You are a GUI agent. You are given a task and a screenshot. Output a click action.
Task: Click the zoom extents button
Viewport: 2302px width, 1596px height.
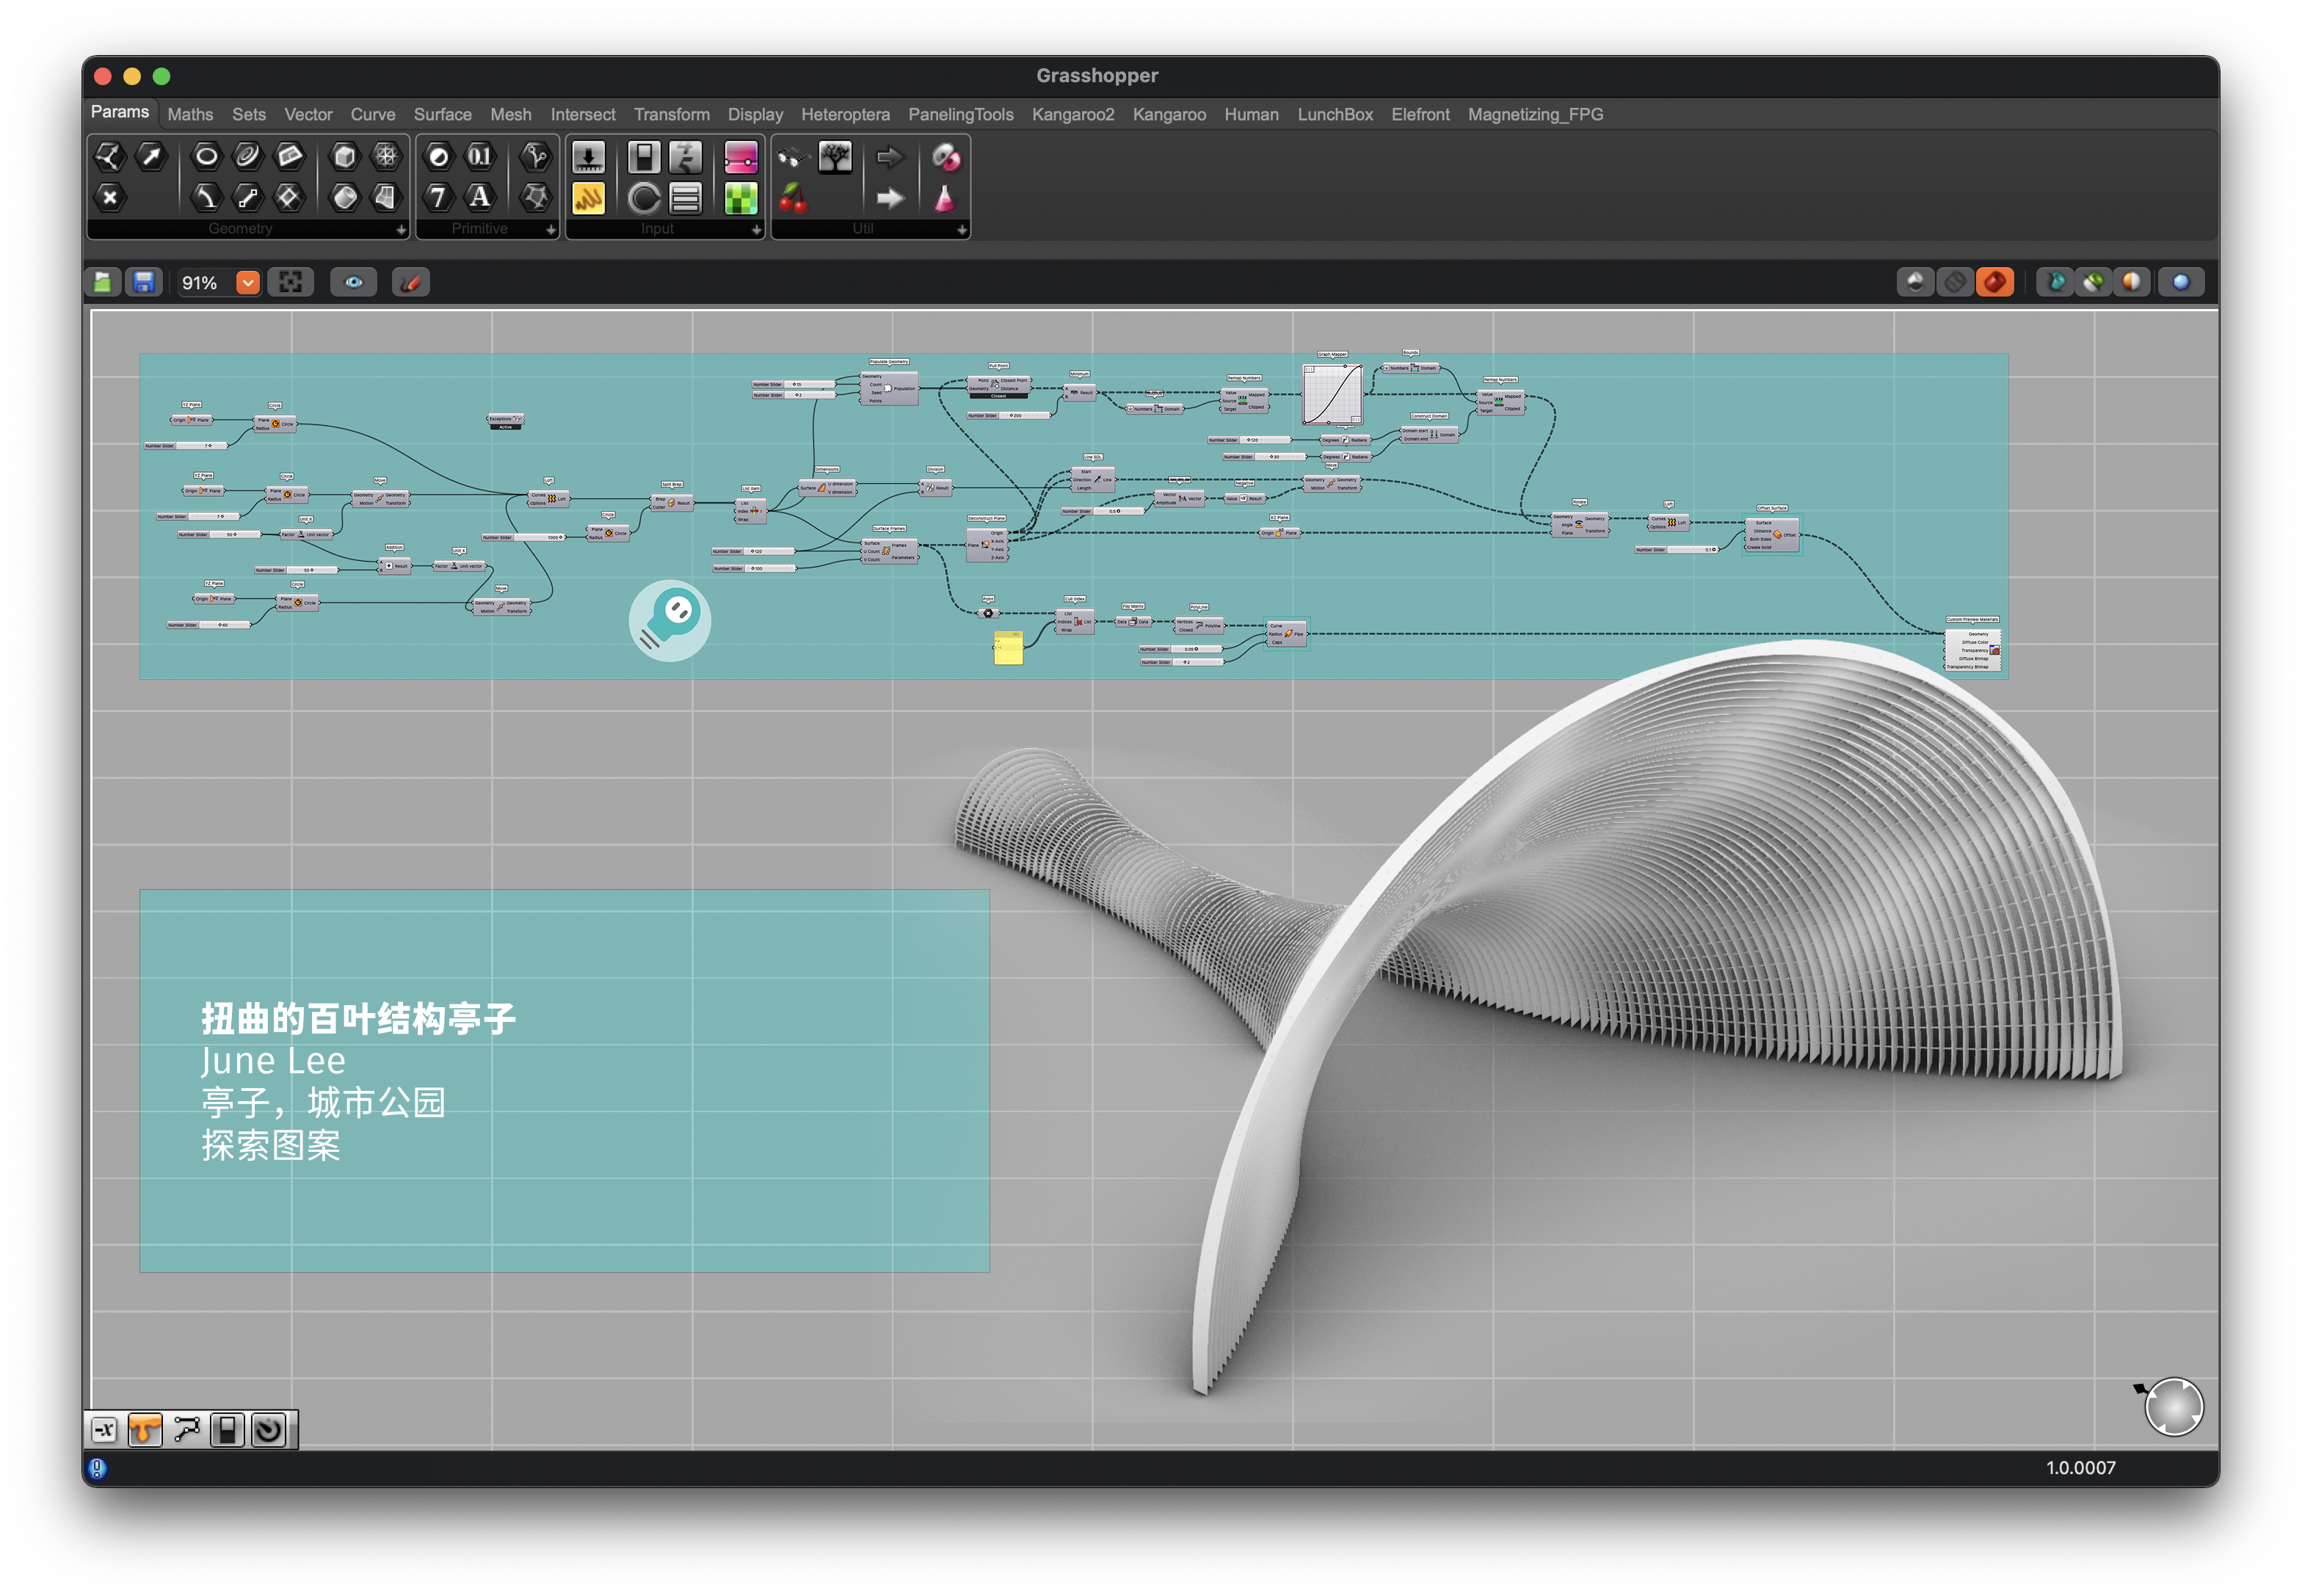tap(290, 283)
